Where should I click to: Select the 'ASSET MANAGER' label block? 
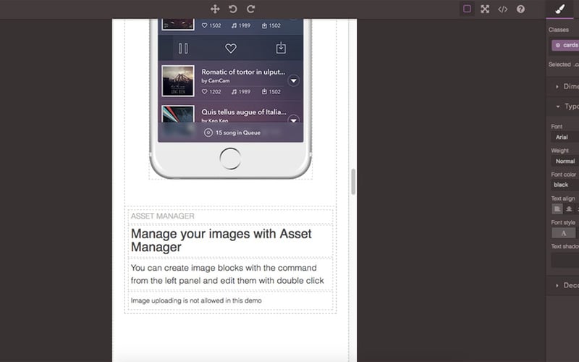coord(230,216)
